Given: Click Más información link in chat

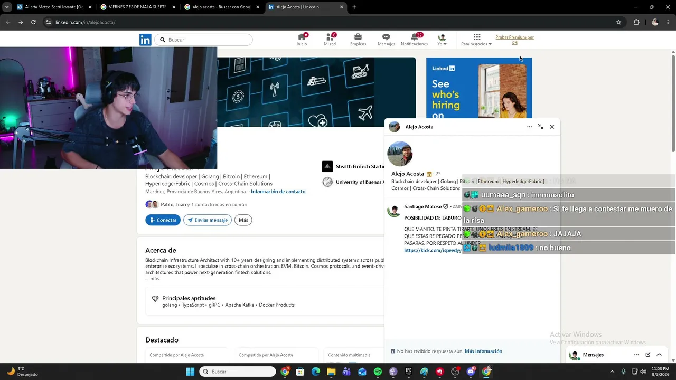Looking at the screenshot, I should [x=483, y=351].
